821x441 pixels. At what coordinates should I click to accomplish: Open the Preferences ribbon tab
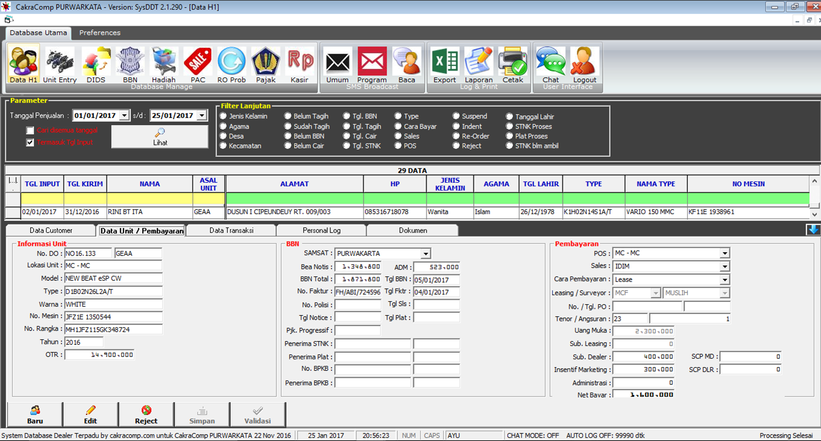[100, 33]
